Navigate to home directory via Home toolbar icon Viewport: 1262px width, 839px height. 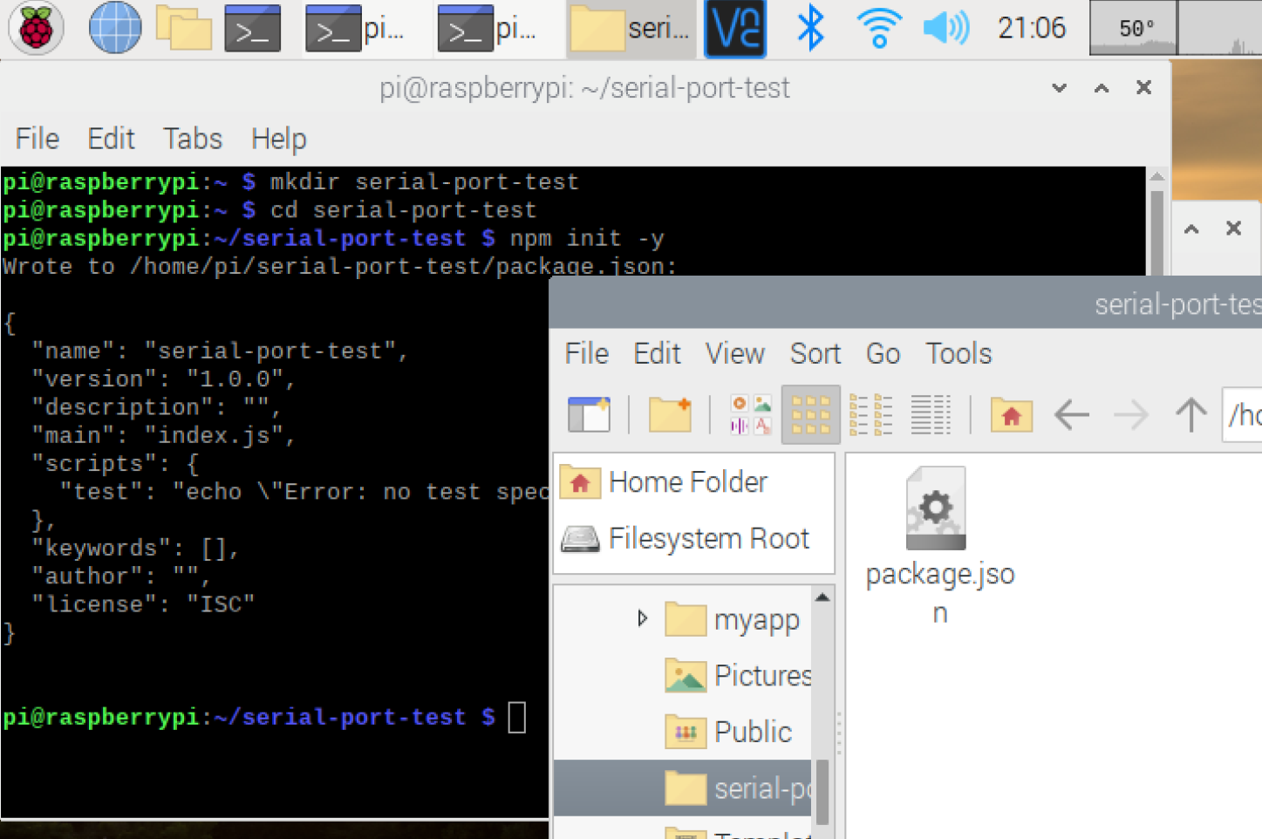tap(1010, 414)
